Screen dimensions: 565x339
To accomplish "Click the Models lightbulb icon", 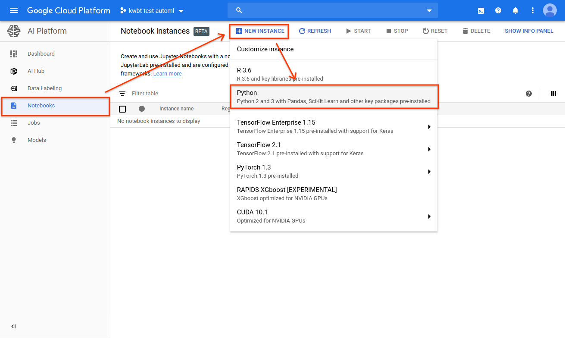I will [x=14, y=140].
